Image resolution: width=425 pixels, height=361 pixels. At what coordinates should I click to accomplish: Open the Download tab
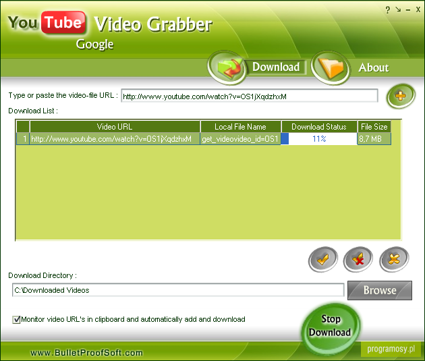click(276, 67)
